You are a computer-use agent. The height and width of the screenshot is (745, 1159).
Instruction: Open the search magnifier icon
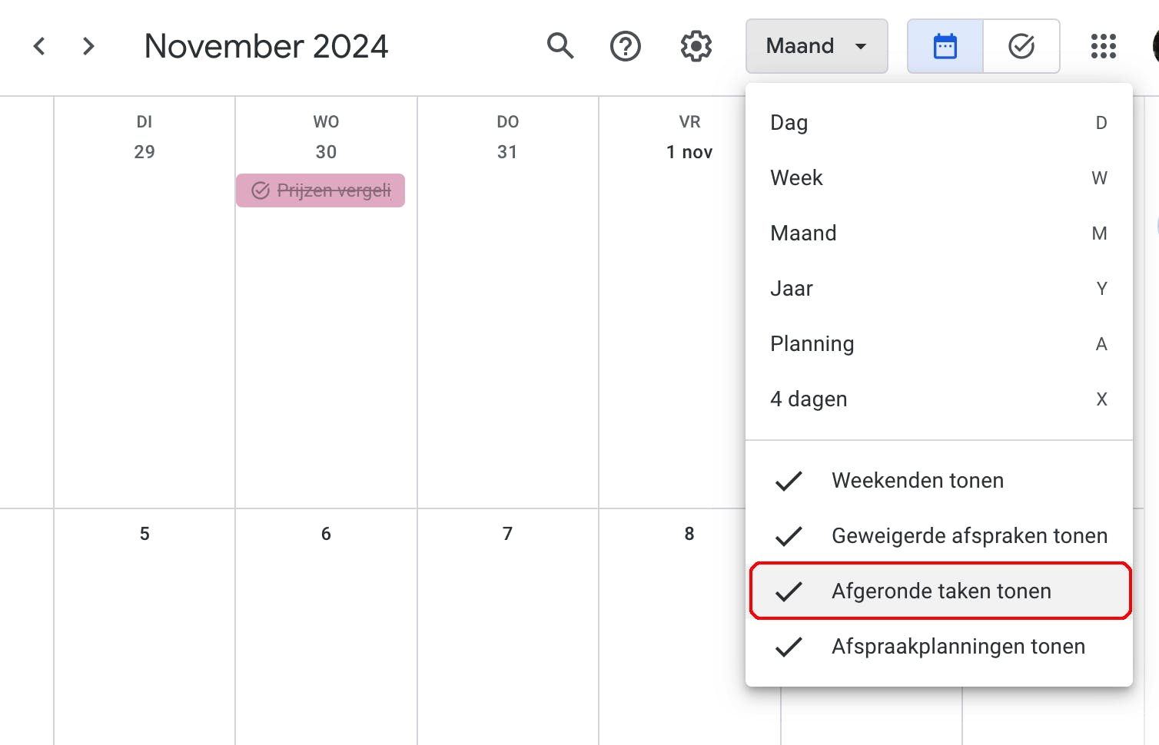pyautogui.click(x=560, y=46)
